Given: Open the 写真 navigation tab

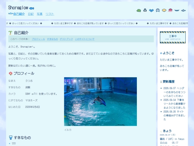Looking at the screenshot, I should click(40, 14).
